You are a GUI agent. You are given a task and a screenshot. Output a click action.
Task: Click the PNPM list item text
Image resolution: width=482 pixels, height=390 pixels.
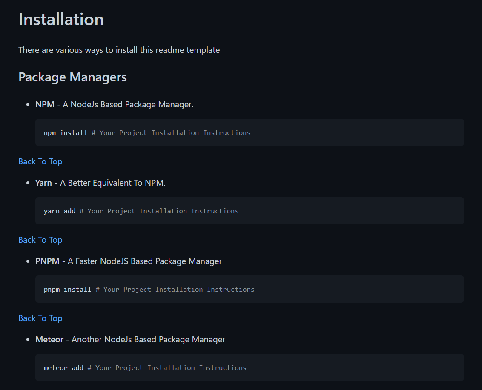point(129,261)
